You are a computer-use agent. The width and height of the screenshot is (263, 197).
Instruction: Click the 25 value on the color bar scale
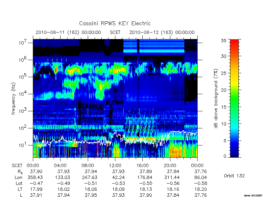pyautogui.click(x=224, y=73)
